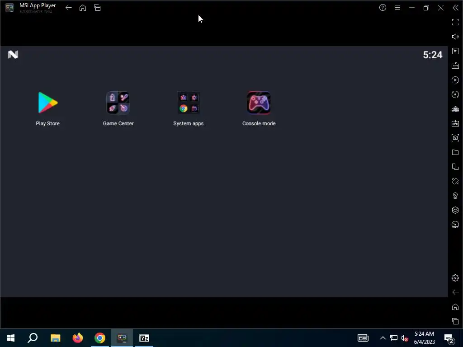This screenshot has width=463, height=347.
Task: Toggle cursor lock icon in sidebar
Action: (455, 51)
